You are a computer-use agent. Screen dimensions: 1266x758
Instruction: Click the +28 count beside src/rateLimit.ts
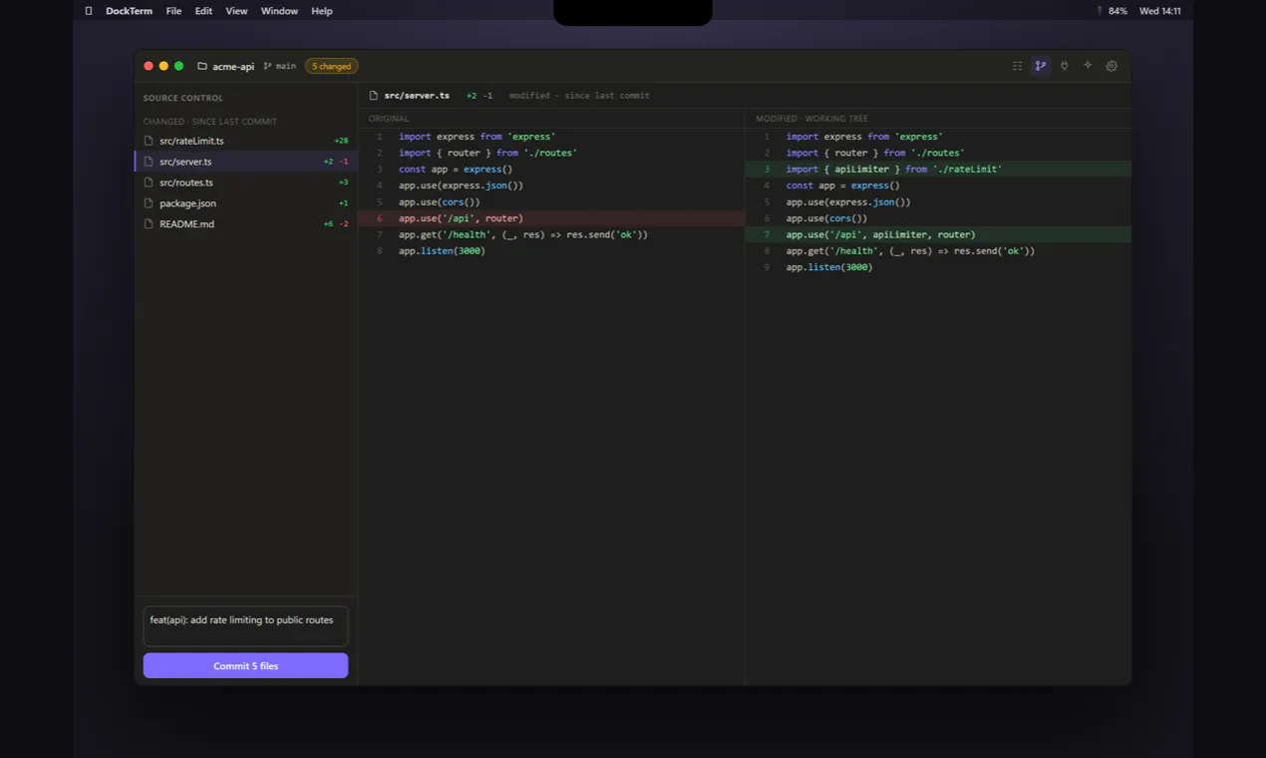point(342,142)
